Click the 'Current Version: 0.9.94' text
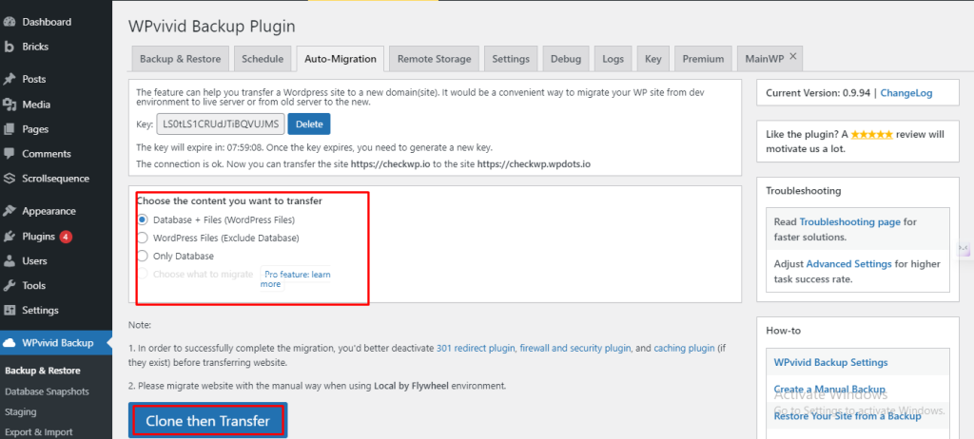Screen dimensions: 974x439 coord(818,93)
